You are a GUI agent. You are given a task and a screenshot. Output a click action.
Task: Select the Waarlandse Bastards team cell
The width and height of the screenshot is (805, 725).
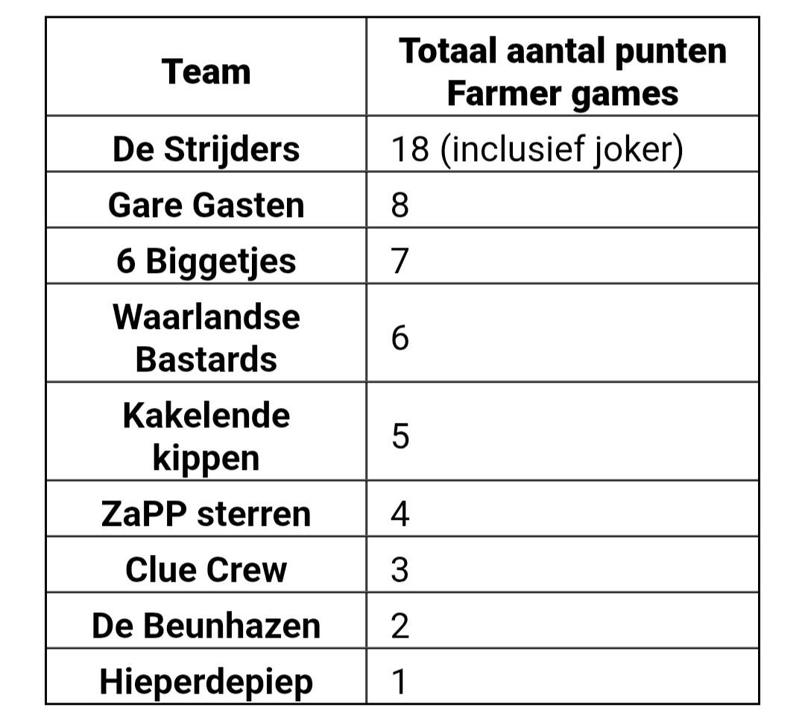206,333
